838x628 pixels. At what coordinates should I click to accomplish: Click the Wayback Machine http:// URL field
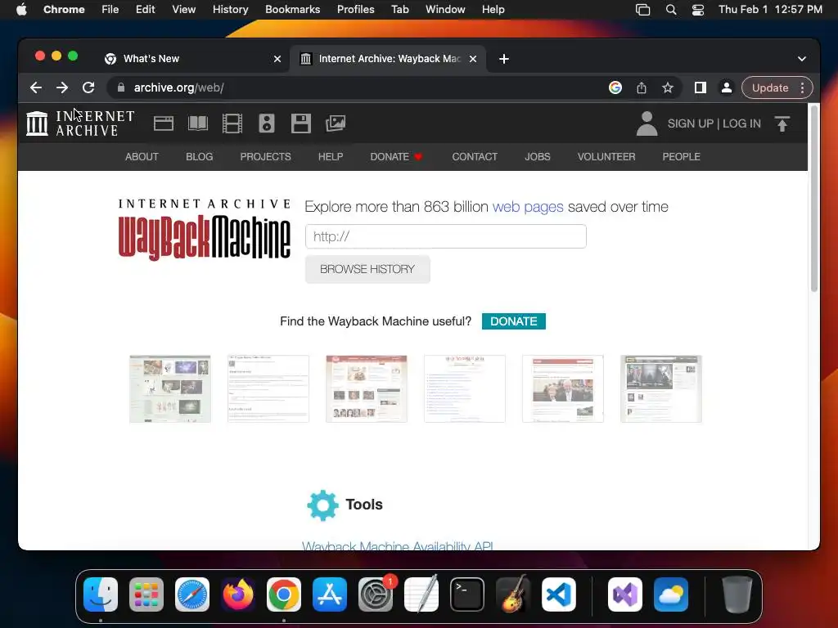[446, 236]
